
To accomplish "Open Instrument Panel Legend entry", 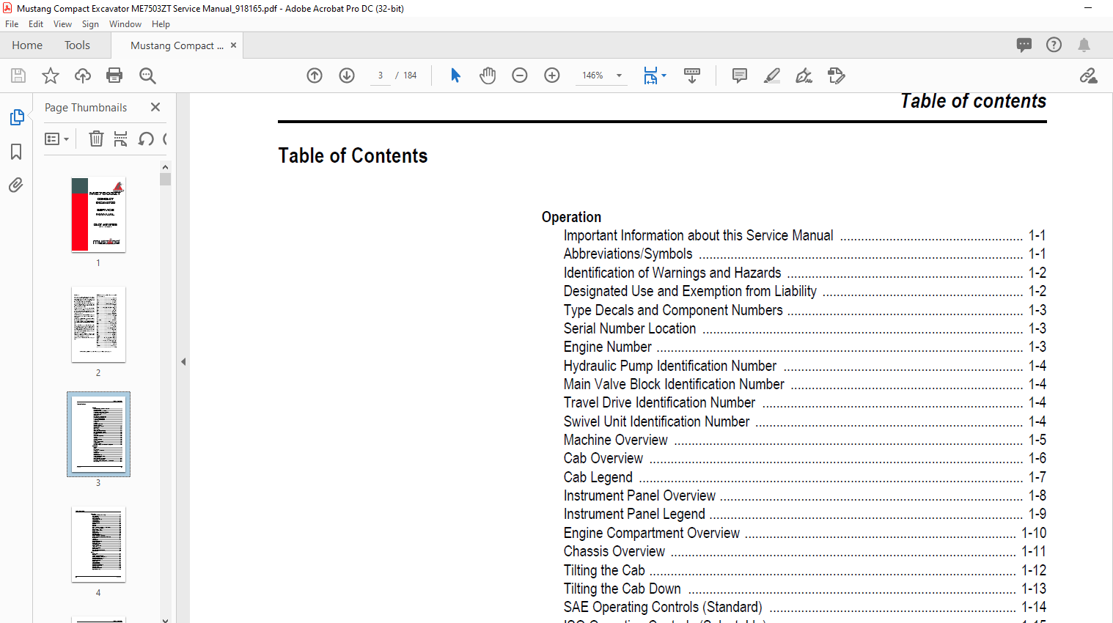I will pyautogui.click(x=804, y=515).
